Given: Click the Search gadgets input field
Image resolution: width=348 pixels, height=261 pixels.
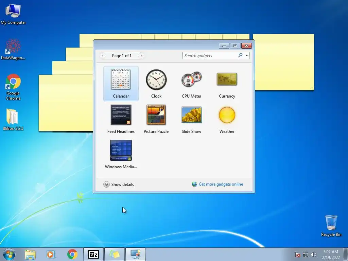Looking at the screenshot, I should [x=210, y=55].
